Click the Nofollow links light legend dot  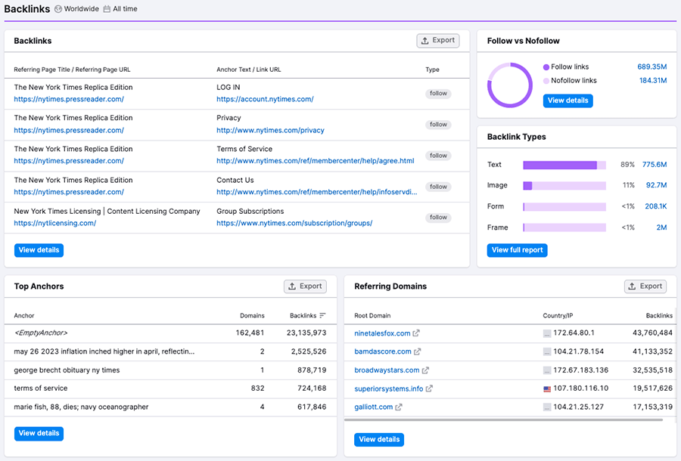click(546, 81)
